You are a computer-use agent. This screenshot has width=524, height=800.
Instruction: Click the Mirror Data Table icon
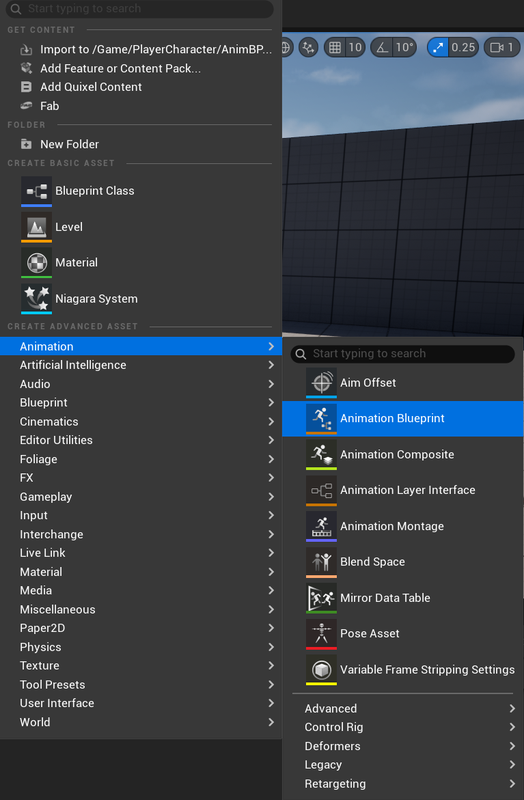point(322,598)
